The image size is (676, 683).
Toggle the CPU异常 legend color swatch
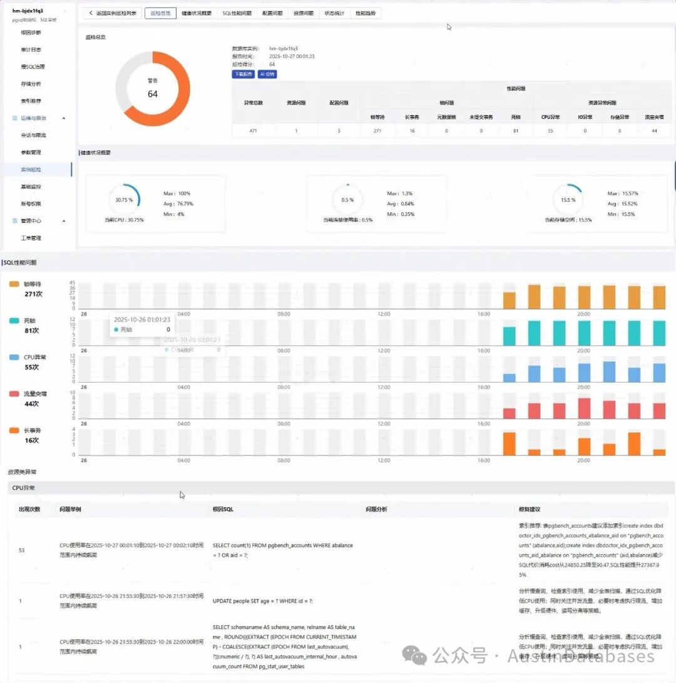pos(14,357)
